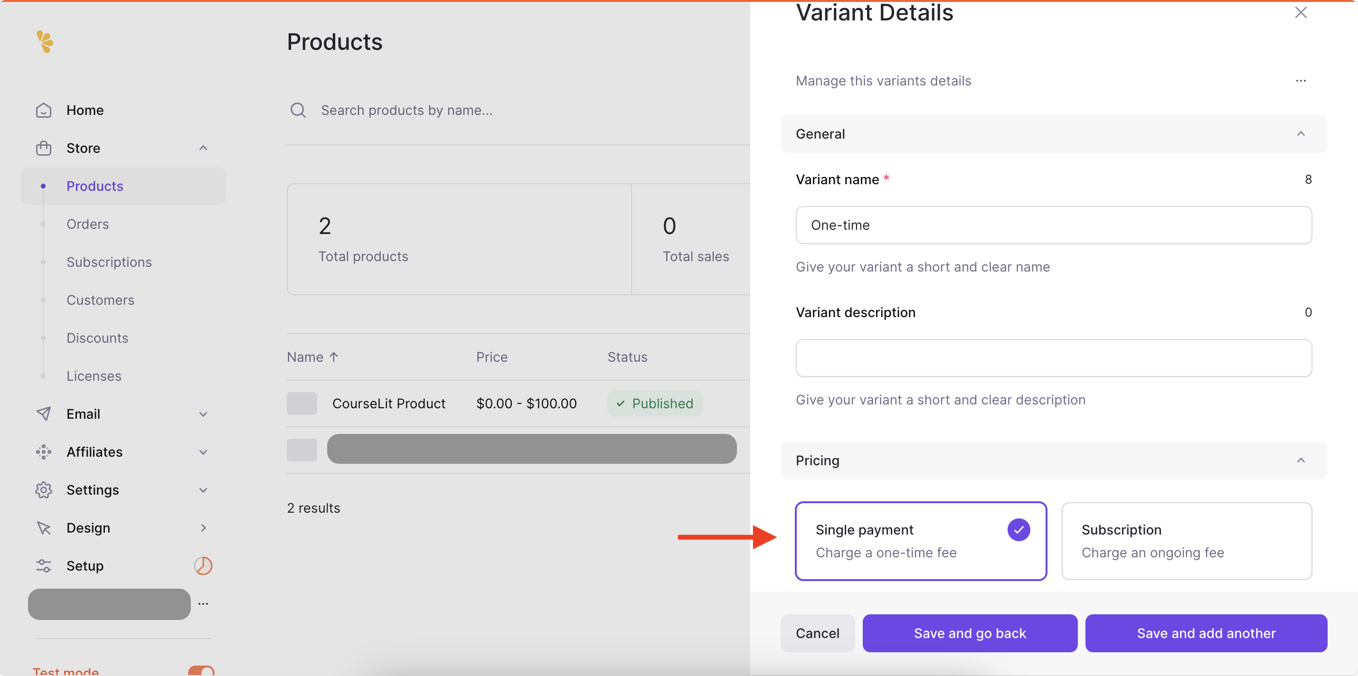Open the Setup progress circle icon

(x=203, y=565)
